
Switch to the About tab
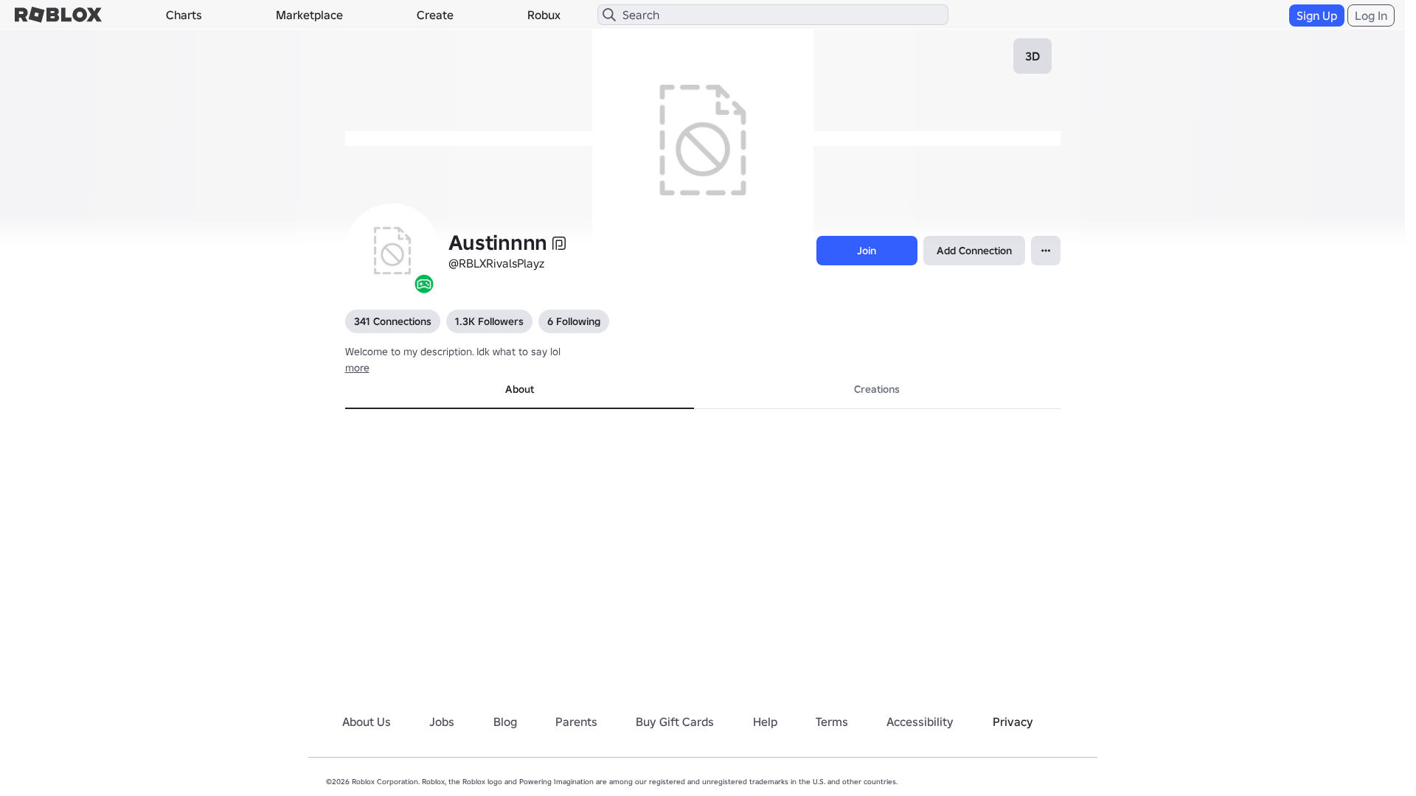click(519, 390)
